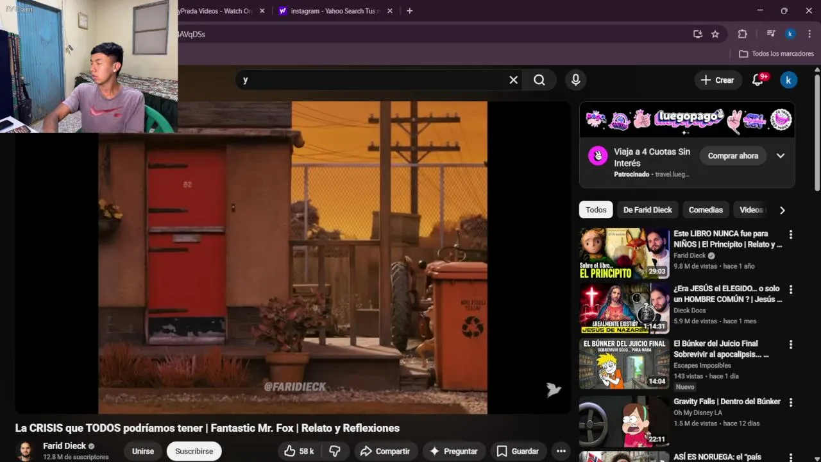Screen dimensions: 821x462
Task: Click Guardar to save video
Action: click(x=518, y=451)
